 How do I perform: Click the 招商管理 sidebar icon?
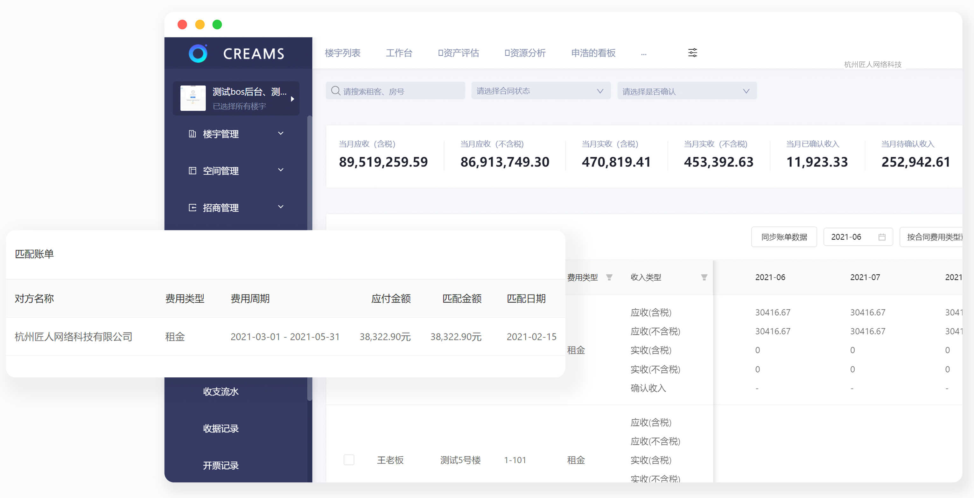[x=192, y=207]
